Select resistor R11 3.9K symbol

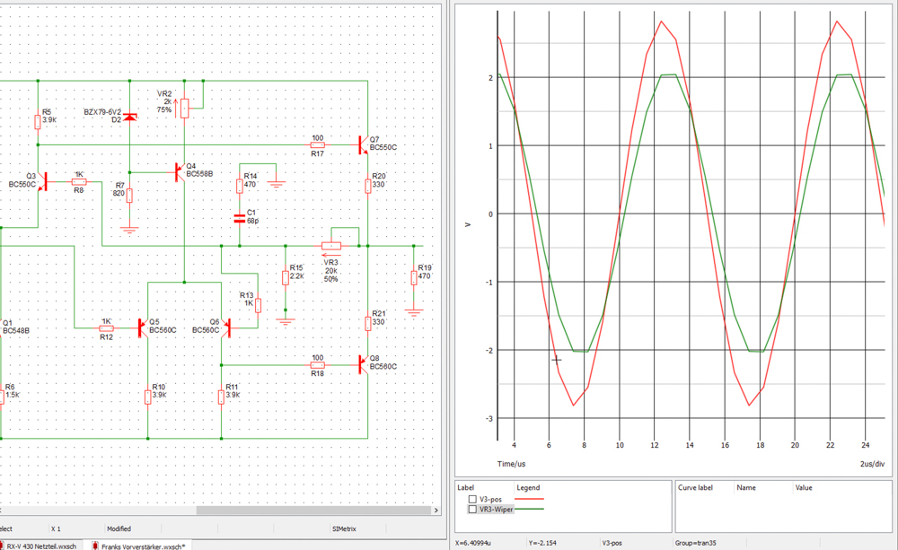(x=221, y=397)
